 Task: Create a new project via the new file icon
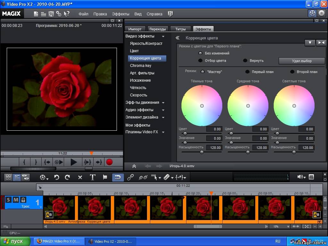(x=36, y=14)
